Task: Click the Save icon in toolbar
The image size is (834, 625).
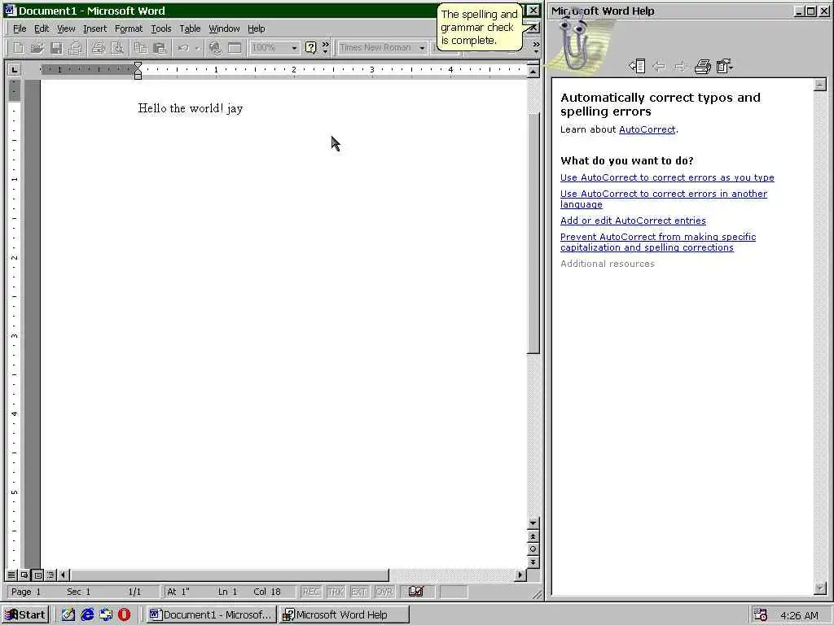Action: (x=56, y=48)
